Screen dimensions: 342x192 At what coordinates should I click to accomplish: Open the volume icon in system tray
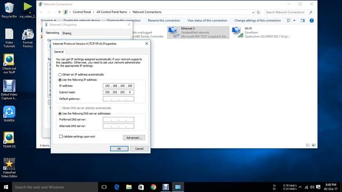point(312,187)
